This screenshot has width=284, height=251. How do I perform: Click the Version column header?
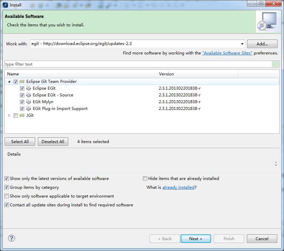pyautogui.click(x=198, y=74)
